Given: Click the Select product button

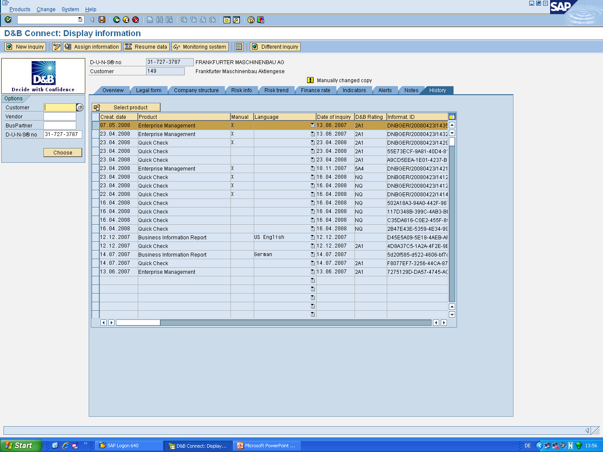Looking at the screenshot, I should click(x=126, y=107).
